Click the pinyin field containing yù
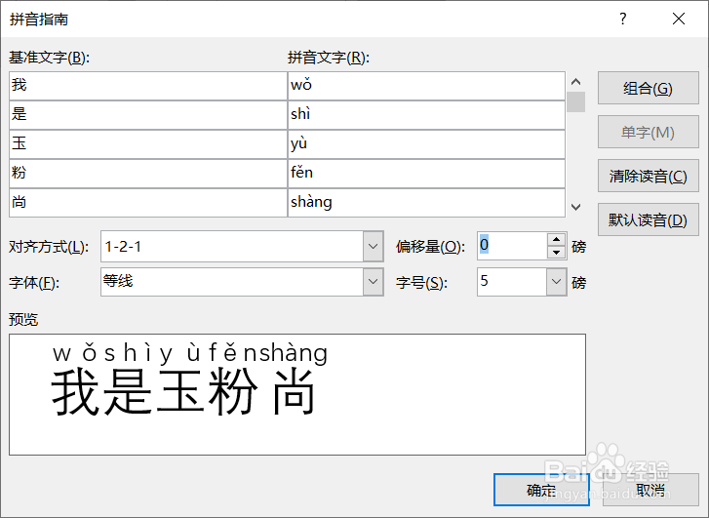The width and height of the screenshot is (709, 518). (x=426, y=144)
